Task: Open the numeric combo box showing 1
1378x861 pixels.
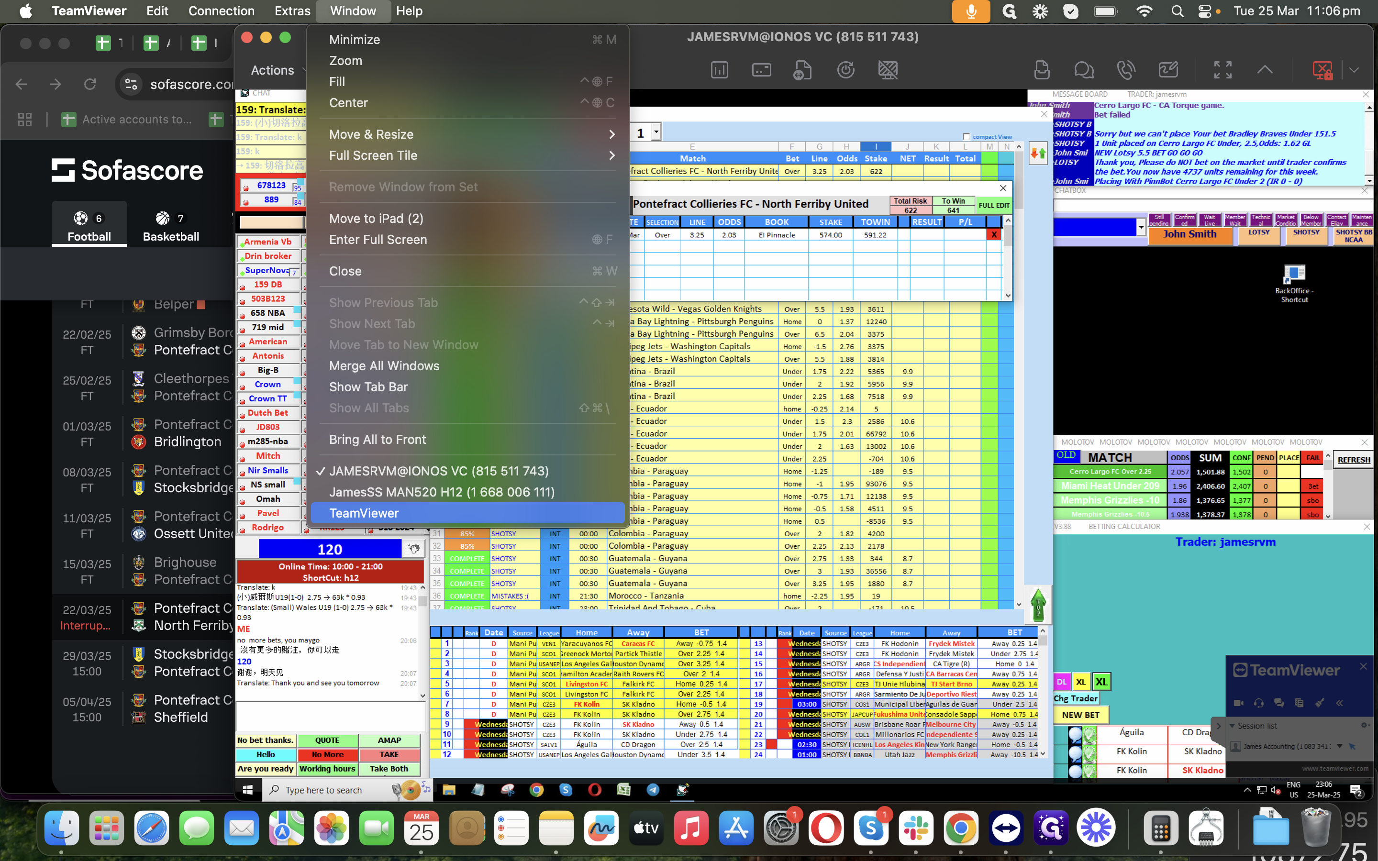Action: (656, 132)
